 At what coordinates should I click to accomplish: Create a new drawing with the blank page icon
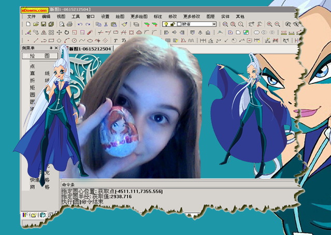click(28, 24)
